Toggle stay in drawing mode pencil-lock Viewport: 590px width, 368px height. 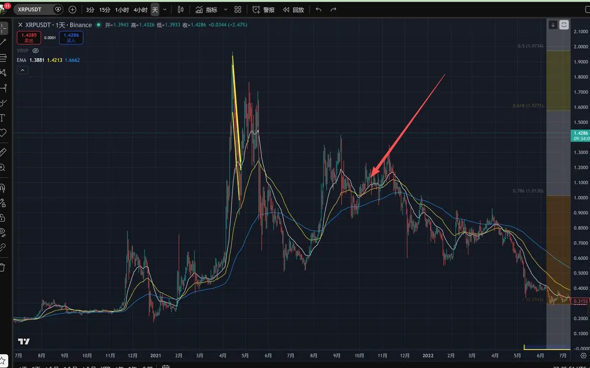[2, 202]
